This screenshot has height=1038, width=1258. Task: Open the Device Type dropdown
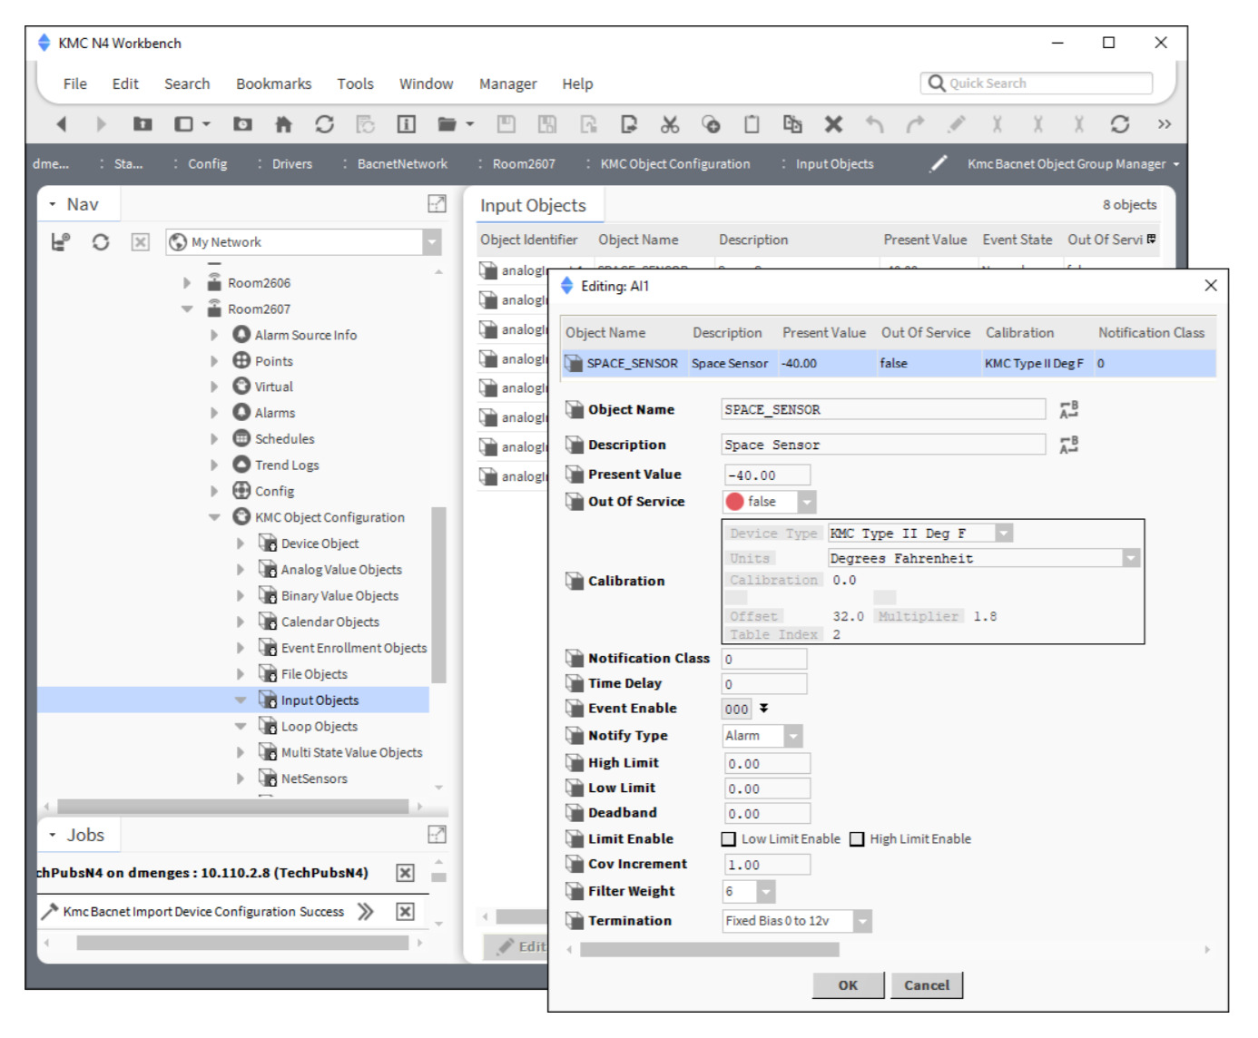[1004, 534]
